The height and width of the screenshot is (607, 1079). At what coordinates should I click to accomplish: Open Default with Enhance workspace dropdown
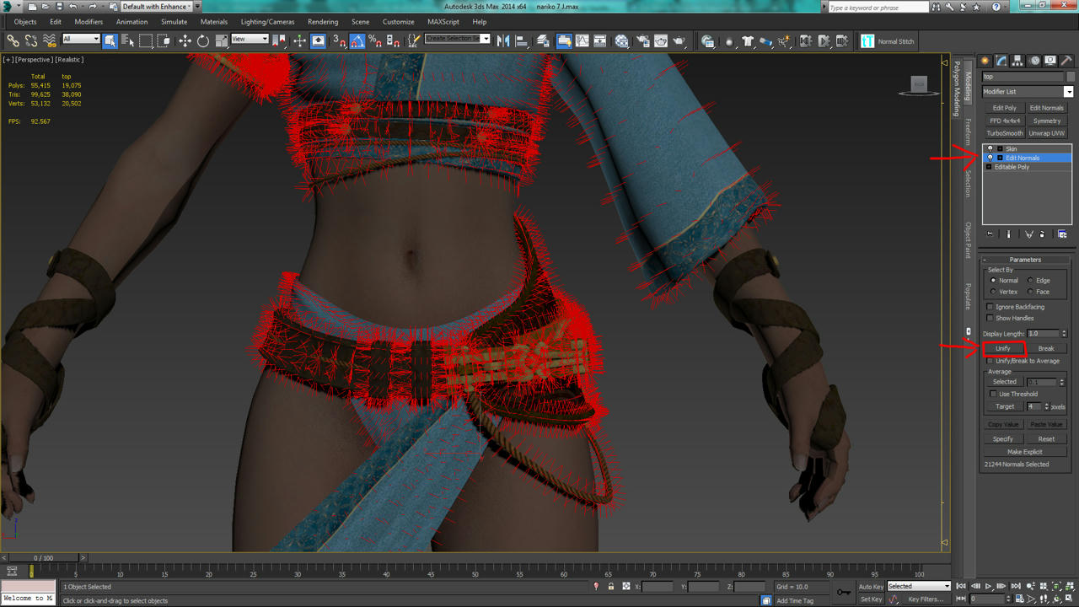click(x=156, y=6)
